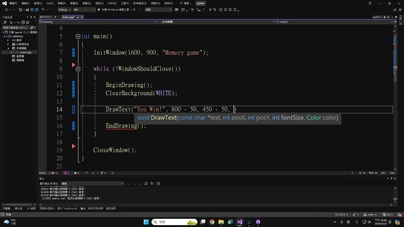Click the output panel settings gear icon

pyautogui.click(x=158, y=183)
